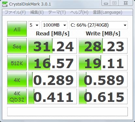Viewport: 135px width, 122px height.
Task: Open the drive dropdown showing C: 66%
Action: (x=98, y=25)
